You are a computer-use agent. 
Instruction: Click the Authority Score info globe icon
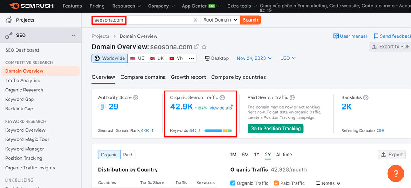(136, 97)
